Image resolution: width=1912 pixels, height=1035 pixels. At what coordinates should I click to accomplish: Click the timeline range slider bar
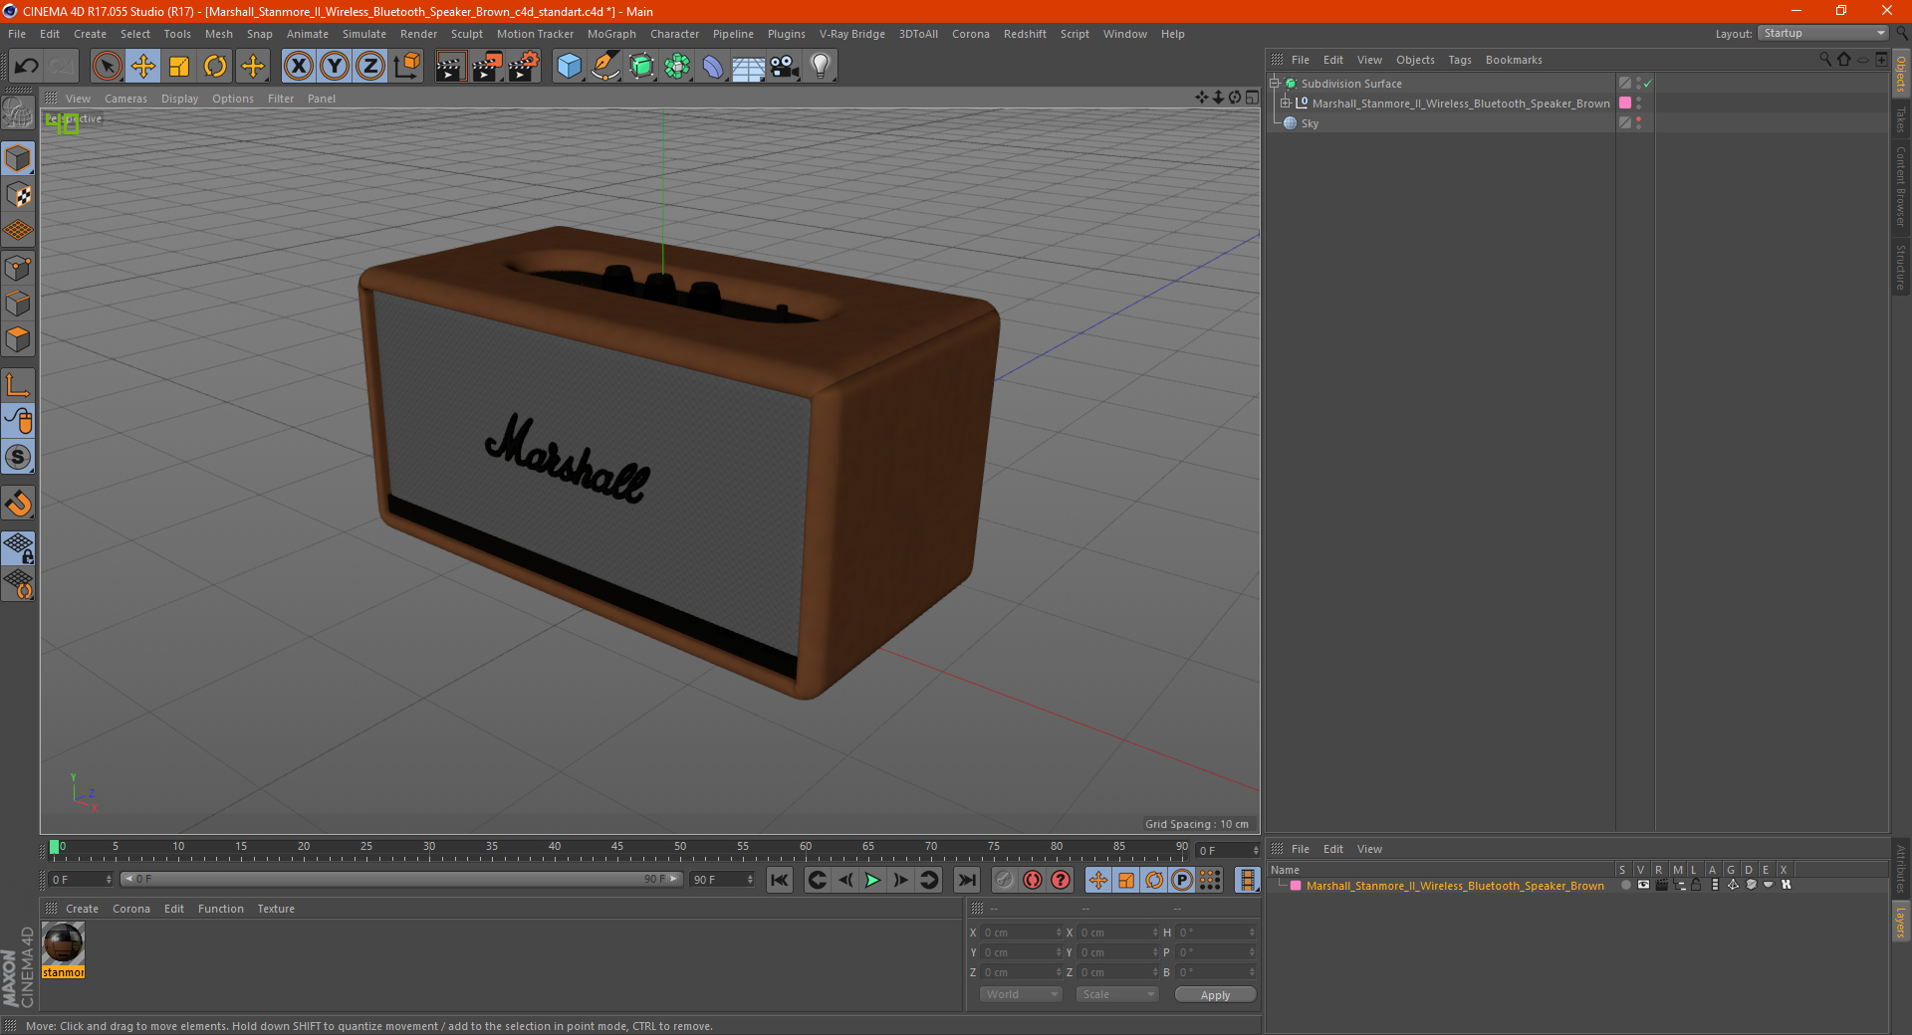pyautogui.click(x=401, y=879)
